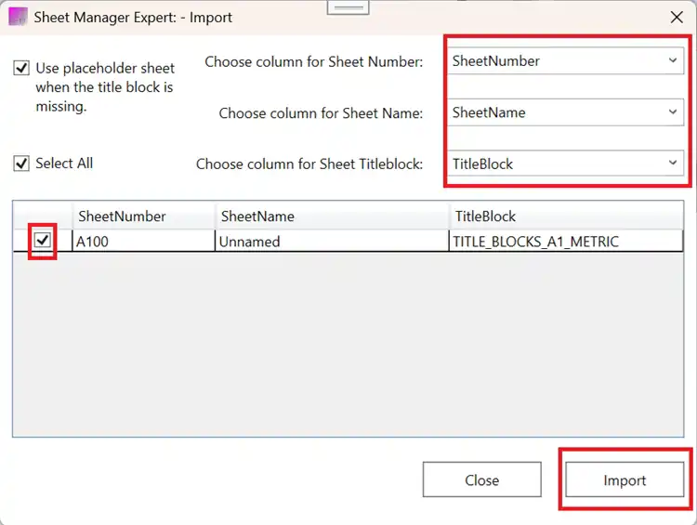The height and width of the screenshot is (525, 697).
Task: Select the A100 sheet number cell
Action: click(x=143, y=242)
